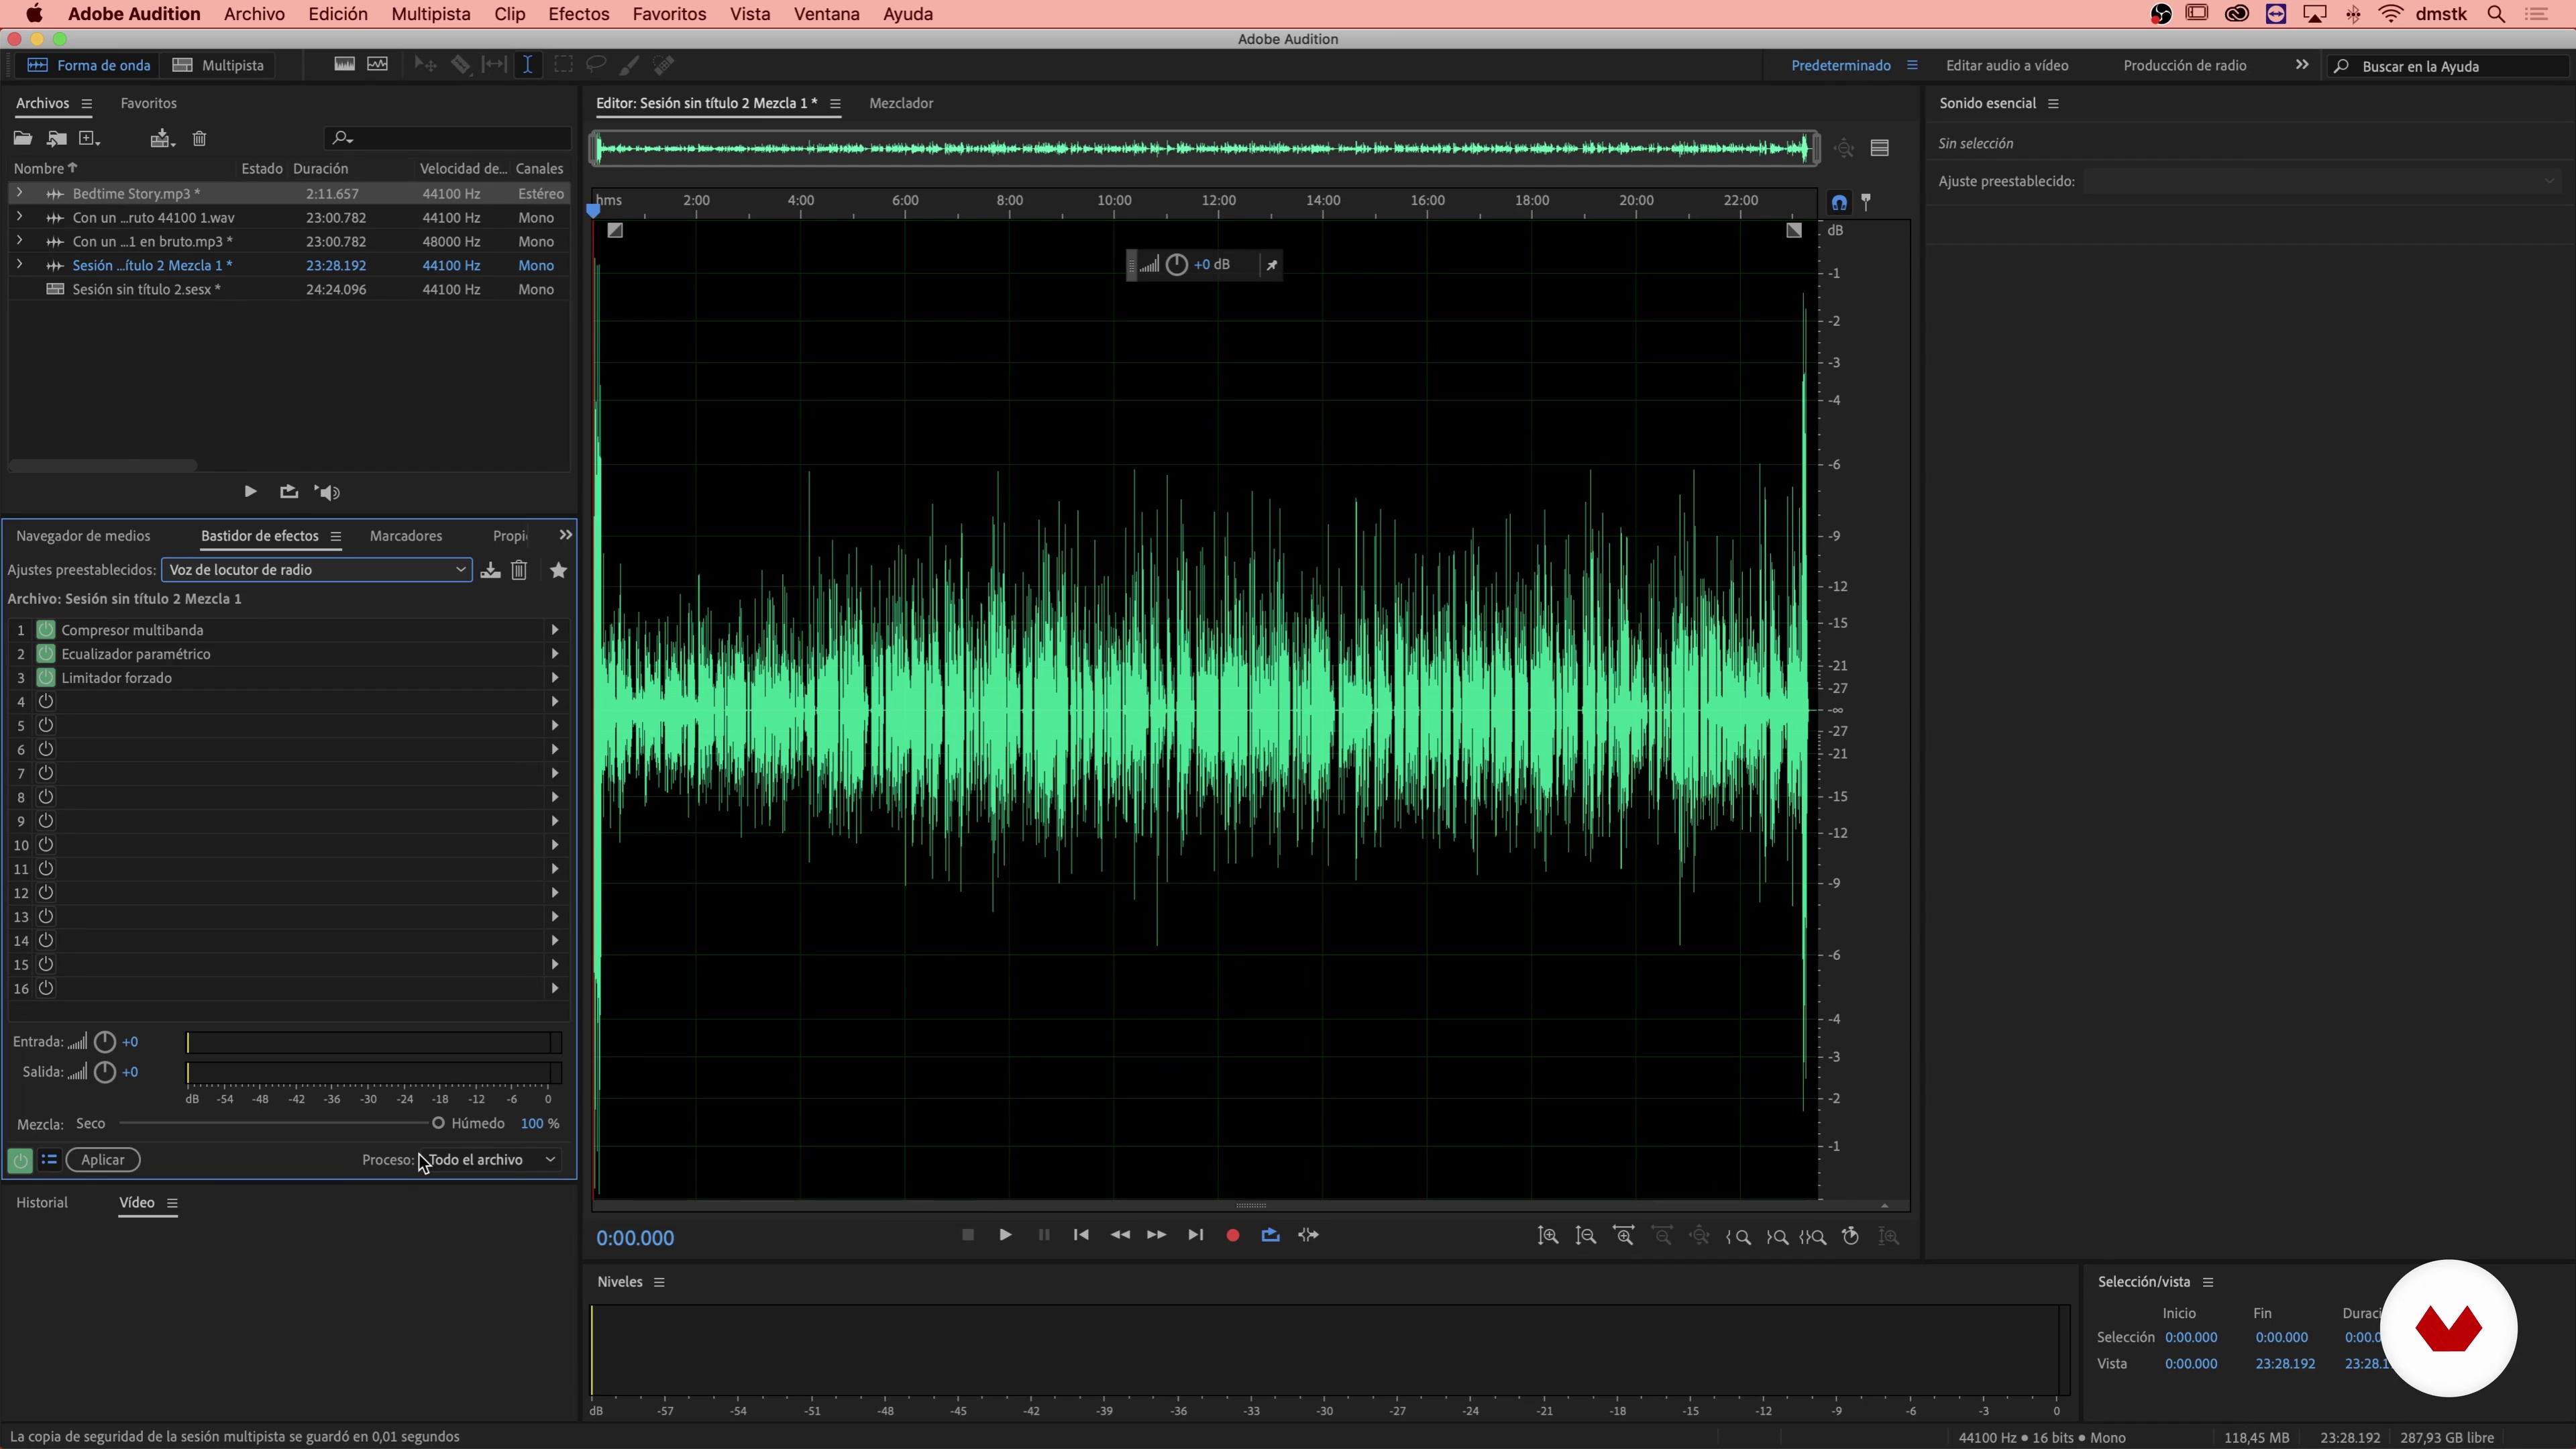Click Zoom Out Amplitude icon
The height and width of the screenshot is (1449, 2576).
pyautogui.click(x=1586, y=1236)
